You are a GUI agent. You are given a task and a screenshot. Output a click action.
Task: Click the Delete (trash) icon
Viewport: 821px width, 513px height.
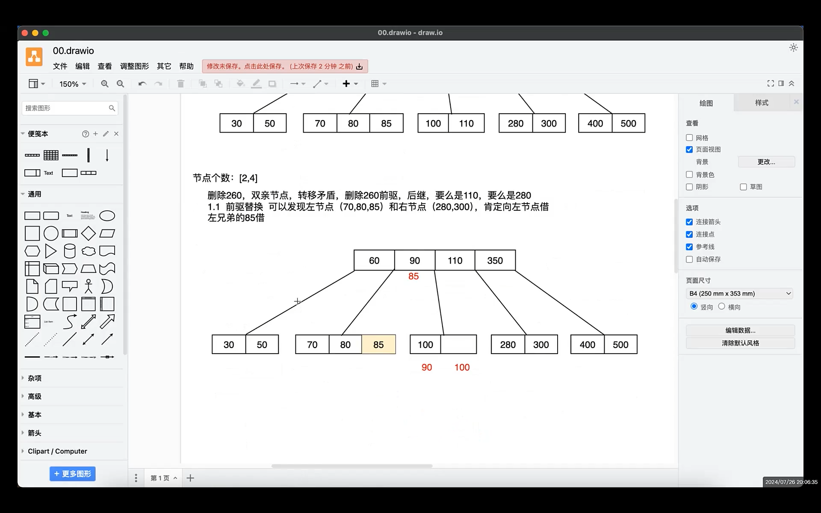pos(180,83)
